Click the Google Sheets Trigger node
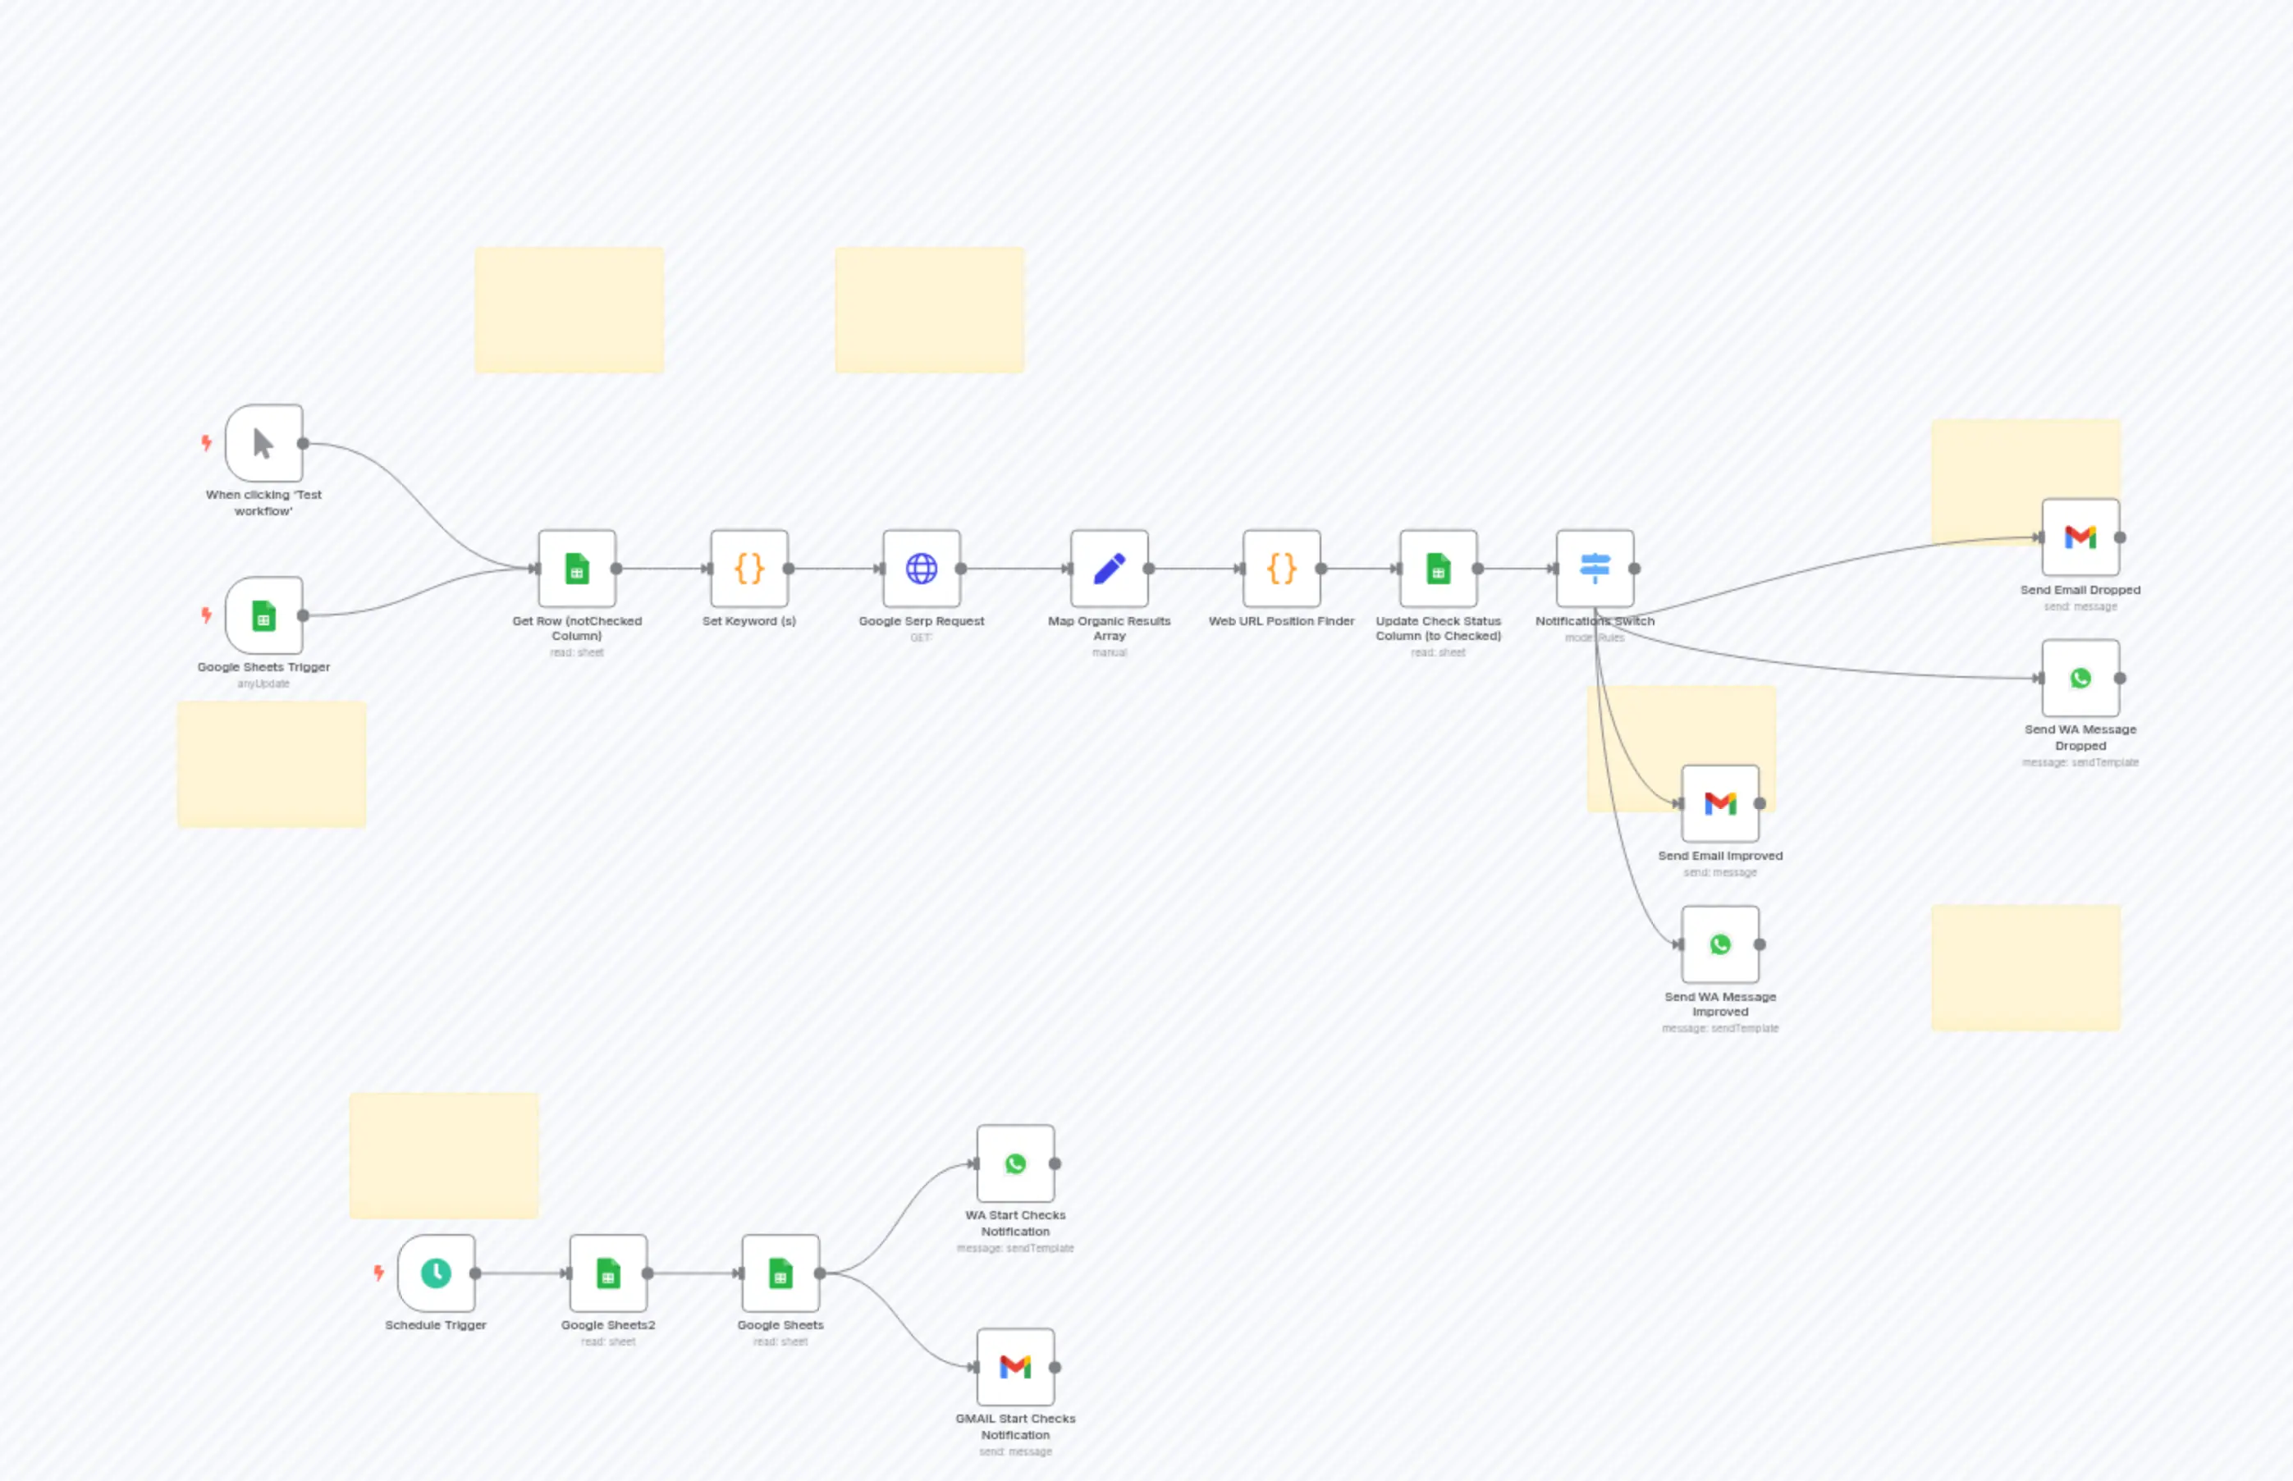 [263, 615]
